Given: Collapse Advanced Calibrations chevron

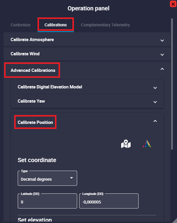Looking at the screenshot, I should point(162,69).
